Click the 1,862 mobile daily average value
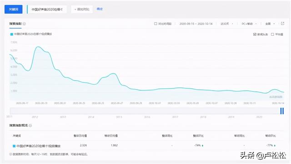 pyautogui.click(x=114, y=145)
